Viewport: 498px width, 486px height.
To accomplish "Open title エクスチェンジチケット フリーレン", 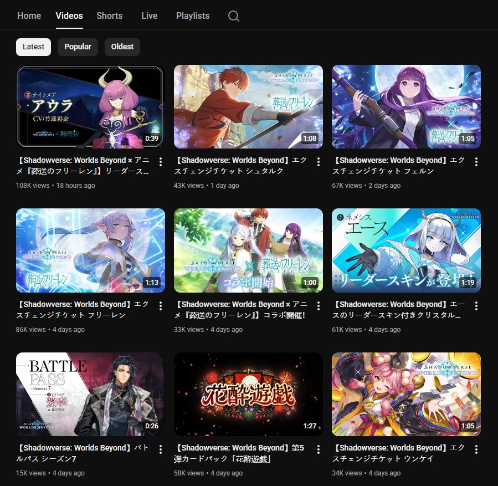I will tap(83, 310).
